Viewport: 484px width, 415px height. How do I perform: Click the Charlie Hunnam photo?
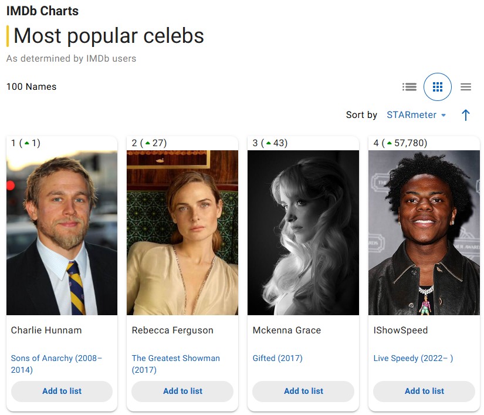62,232
